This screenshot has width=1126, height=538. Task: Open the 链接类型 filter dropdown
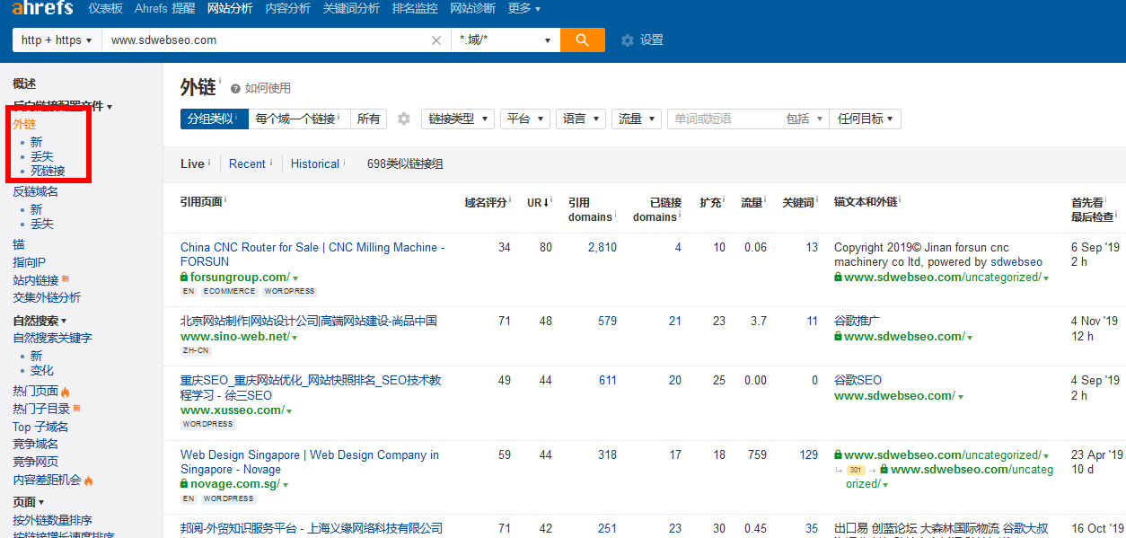458,119
